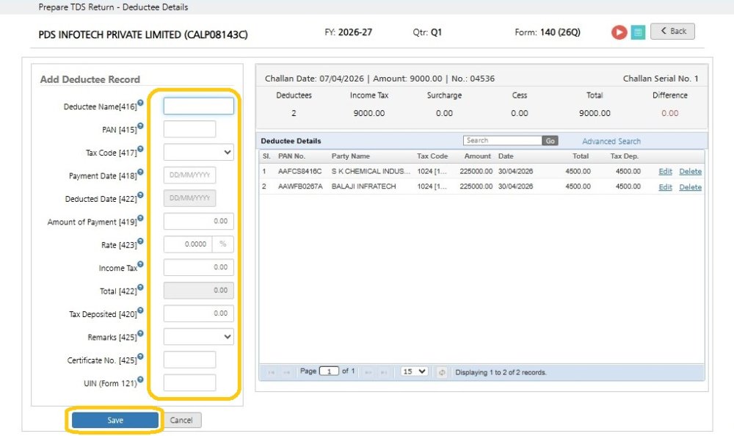The image size is (734, 436).
Task: Open the Advanced Search link
Action: pos(611,141)
